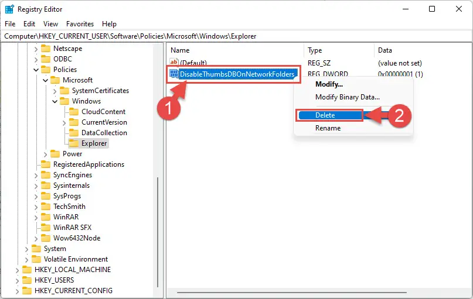The image size is (473, 299).
Task: Click the values pane horizontal scrollbar
Action: (292, 292)
